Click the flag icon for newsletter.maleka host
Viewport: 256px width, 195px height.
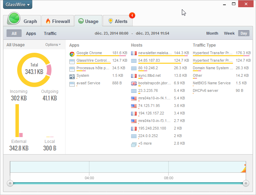coord(134,53)
